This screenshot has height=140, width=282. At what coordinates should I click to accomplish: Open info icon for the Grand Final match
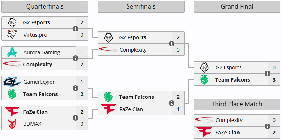coord(268,73)
